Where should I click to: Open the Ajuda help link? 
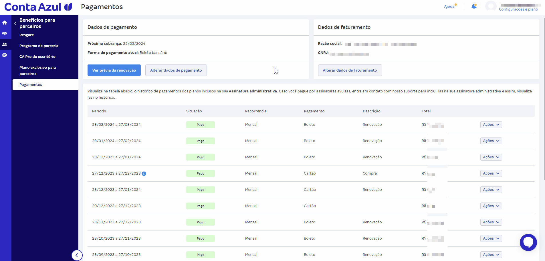click(x=449, y=7)
